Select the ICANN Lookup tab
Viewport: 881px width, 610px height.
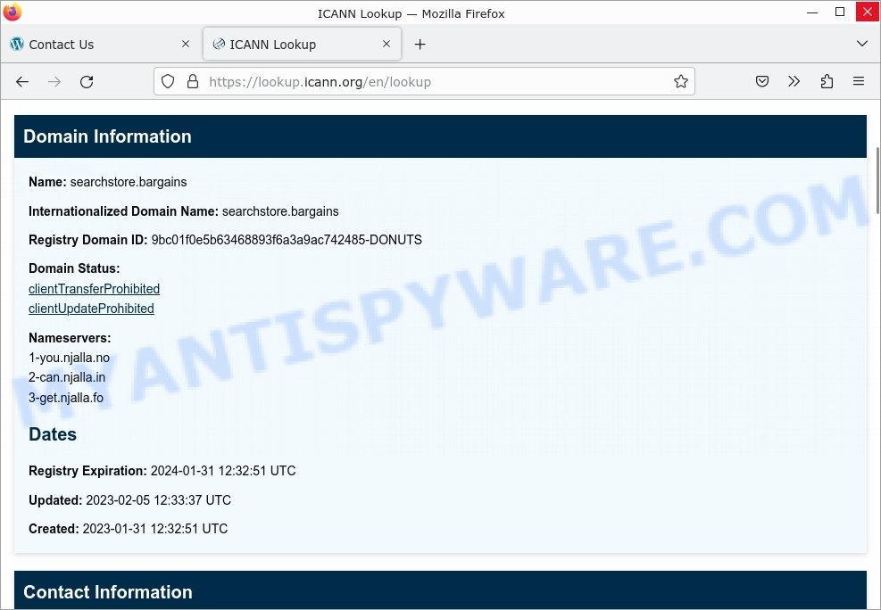(x=302, y=45)
